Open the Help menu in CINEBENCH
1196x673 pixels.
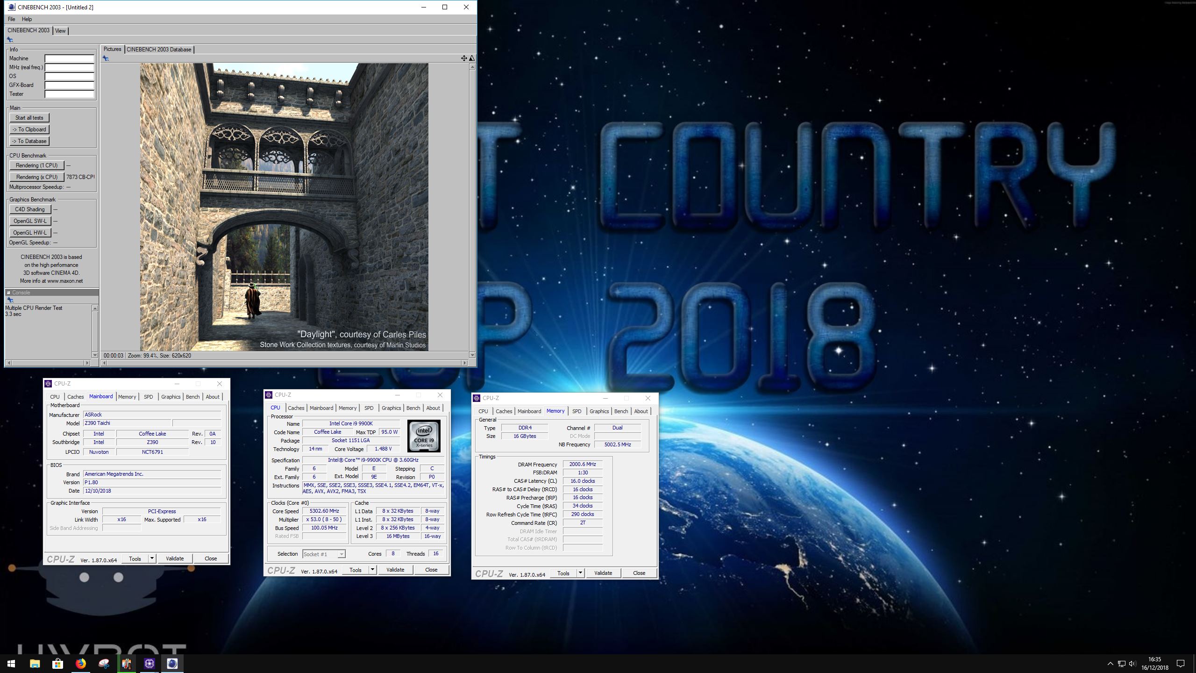tap(27, 19)
